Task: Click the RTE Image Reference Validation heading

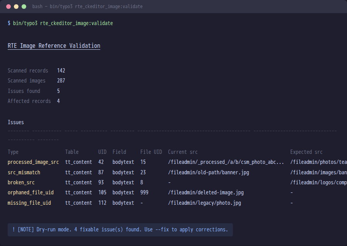Action: (54, 45)
